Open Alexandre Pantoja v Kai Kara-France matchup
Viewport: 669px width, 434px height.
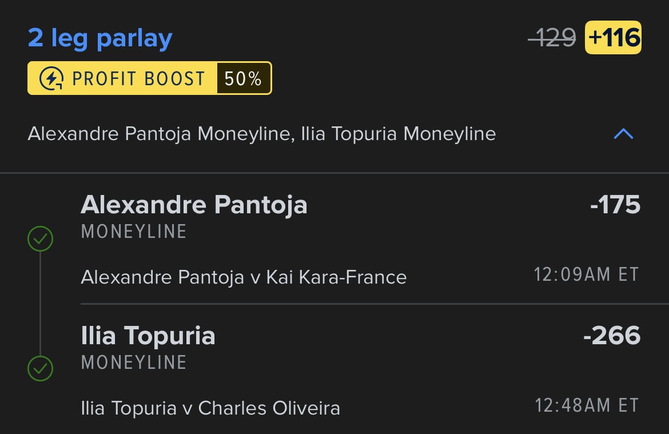click(244, 277)
